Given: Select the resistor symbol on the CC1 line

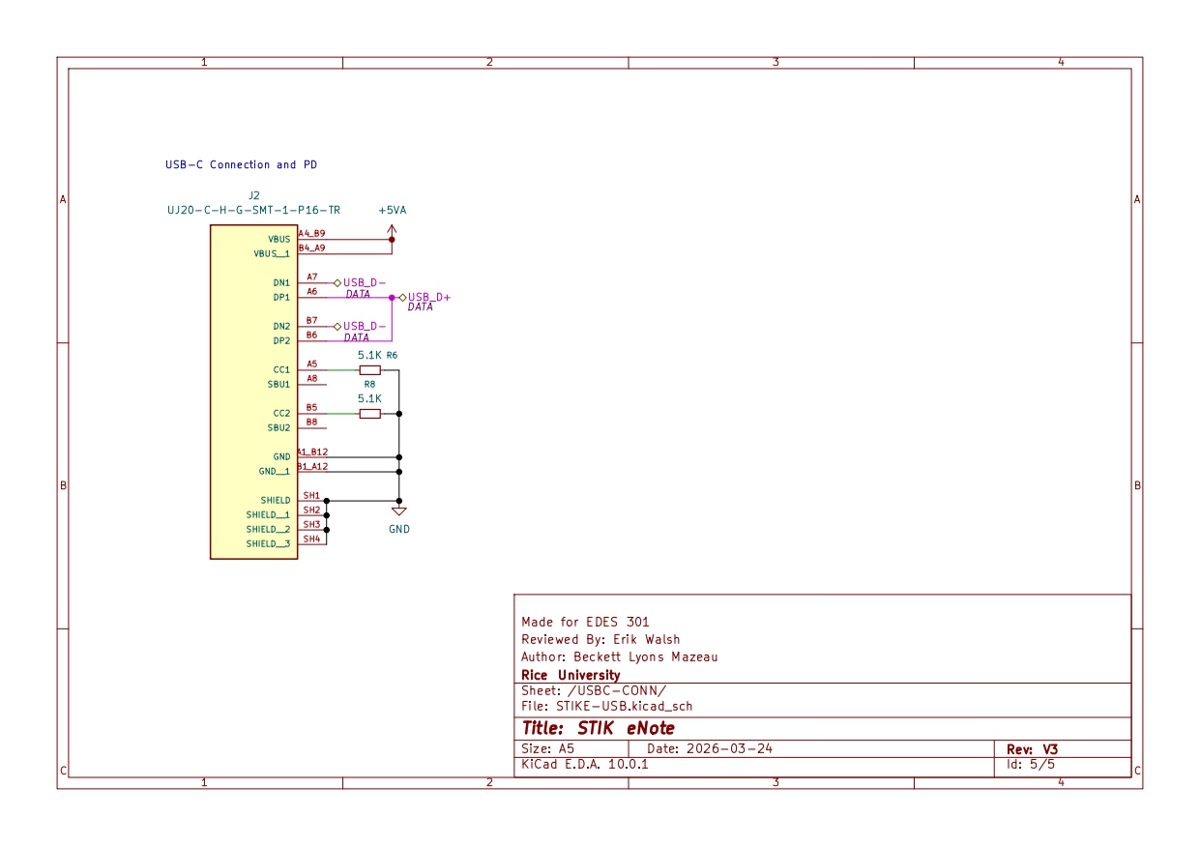Looking at the screenshot, I should (x=369, y=369).
